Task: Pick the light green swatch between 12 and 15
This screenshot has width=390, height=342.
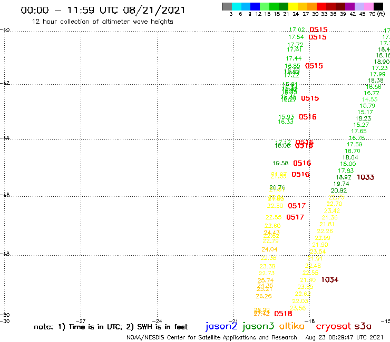Action: click(265, 6)
